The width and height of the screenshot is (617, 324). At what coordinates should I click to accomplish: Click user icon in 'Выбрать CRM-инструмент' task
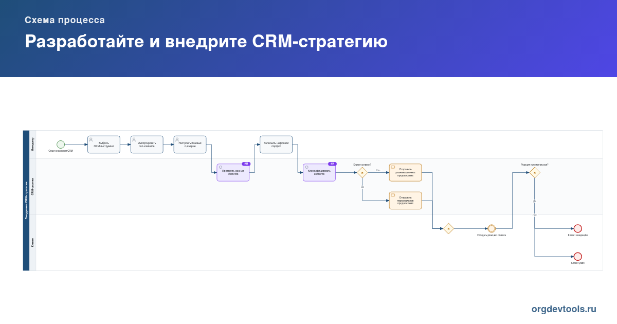click(91, 139)
